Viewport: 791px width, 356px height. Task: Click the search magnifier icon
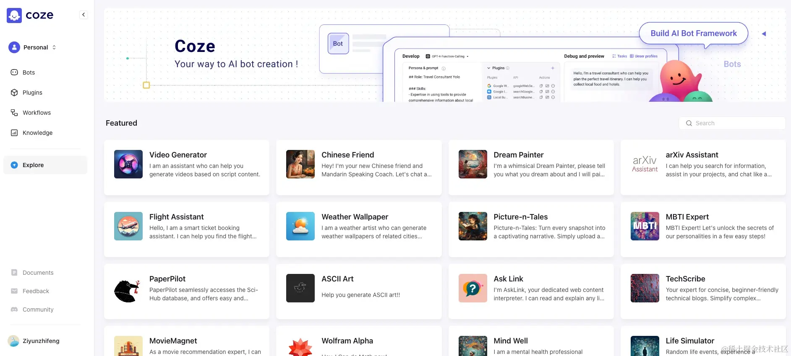(689, 123)
